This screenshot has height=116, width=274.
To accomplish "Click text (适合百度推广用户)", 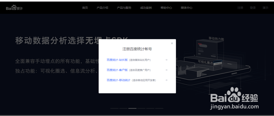I will 140,70.
